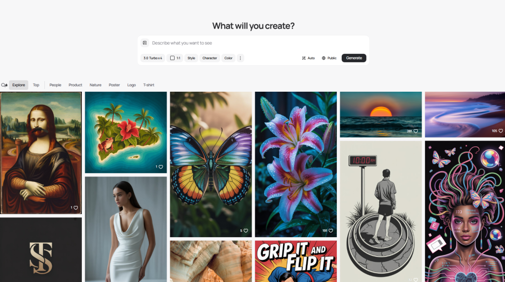Toggle the Public visibility setting
505x282 pixels.
[x=329, y=58]
